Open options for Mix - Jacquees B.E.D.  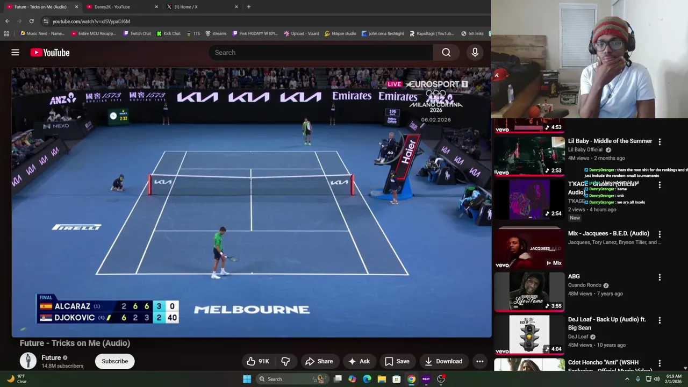coord(660,234)
